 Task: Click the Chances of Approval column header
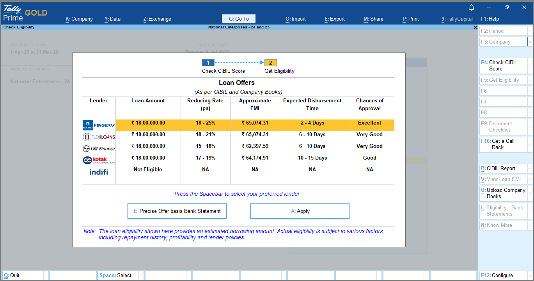[x=370, y=104]
